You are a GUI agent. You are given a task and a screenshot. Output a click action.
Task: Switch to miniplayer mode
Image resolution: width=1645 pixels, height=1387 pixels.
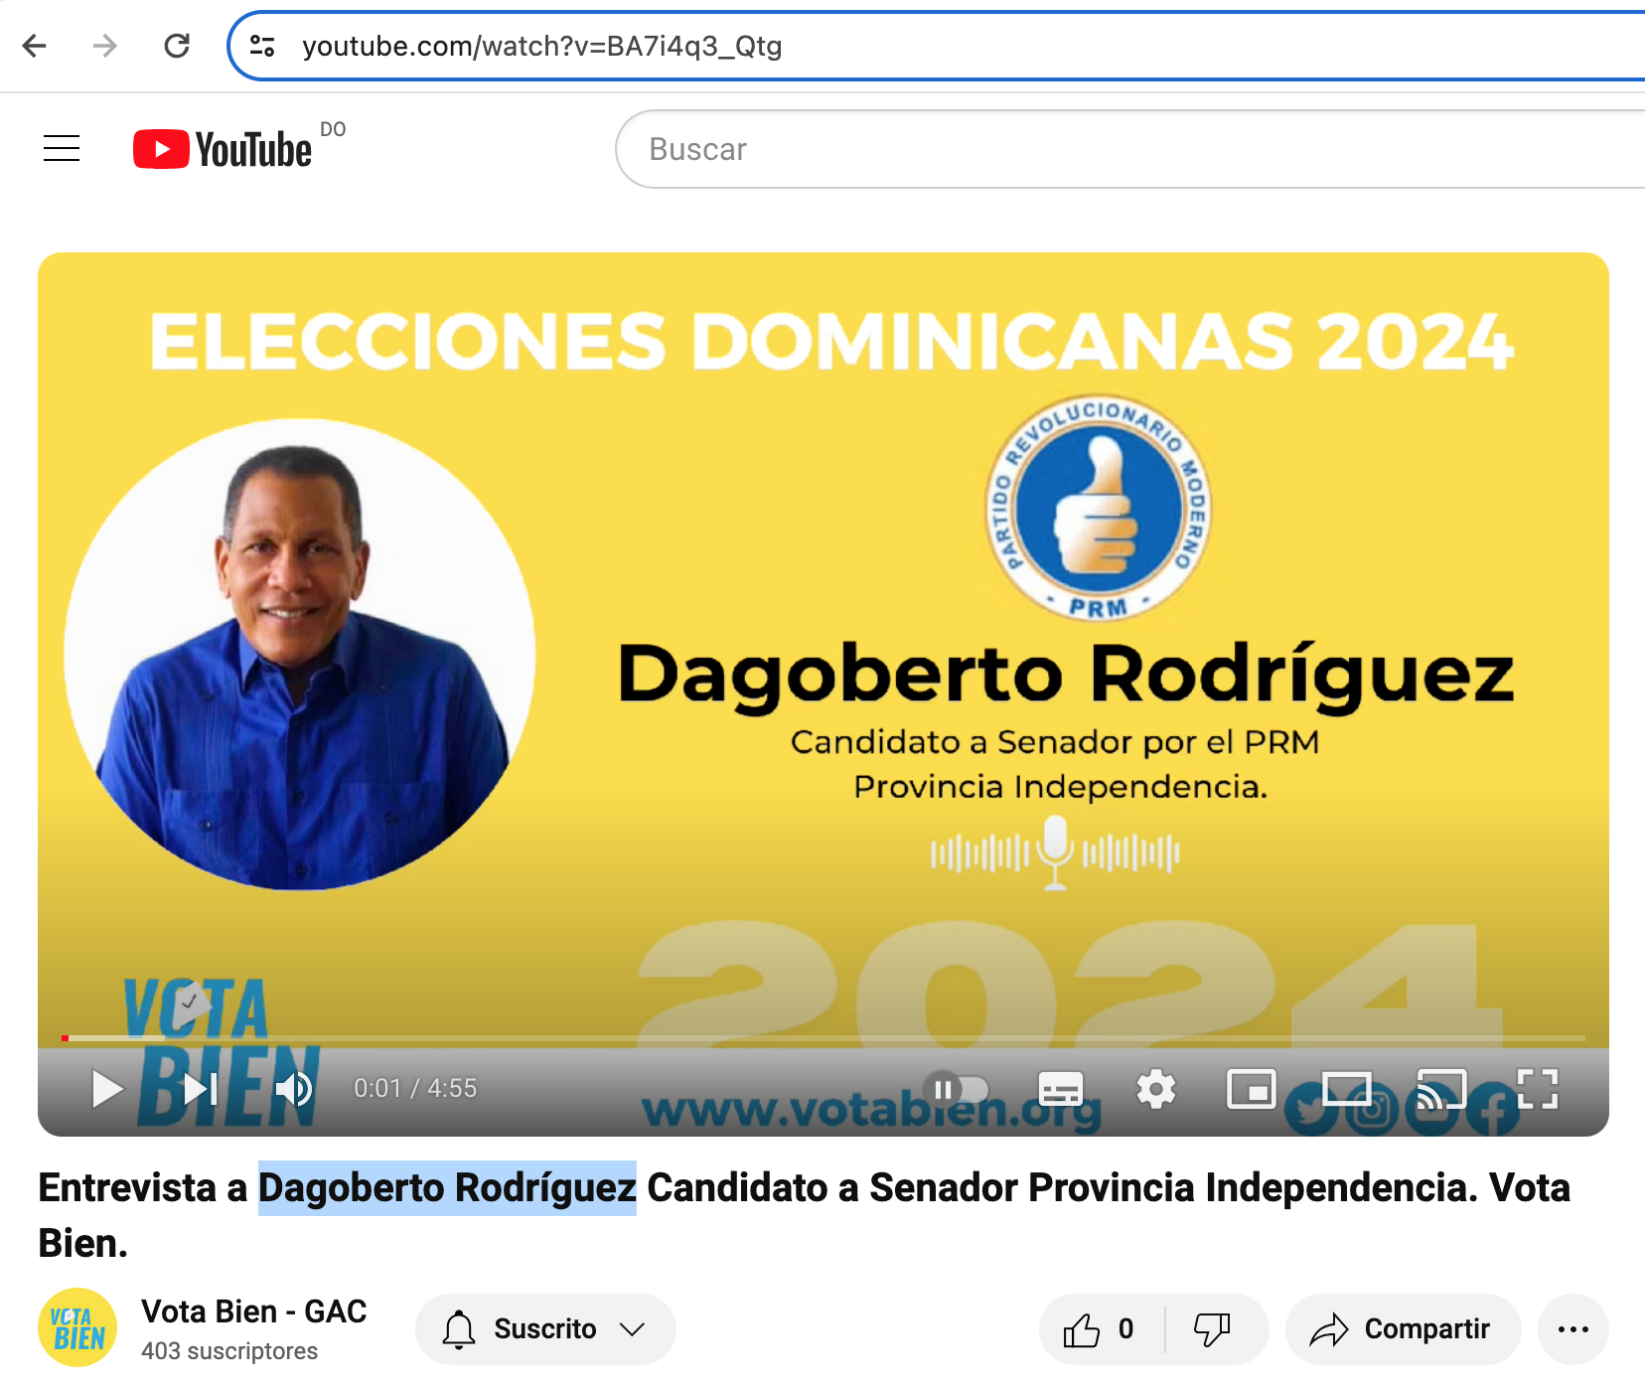[x=1252, y=1089]
